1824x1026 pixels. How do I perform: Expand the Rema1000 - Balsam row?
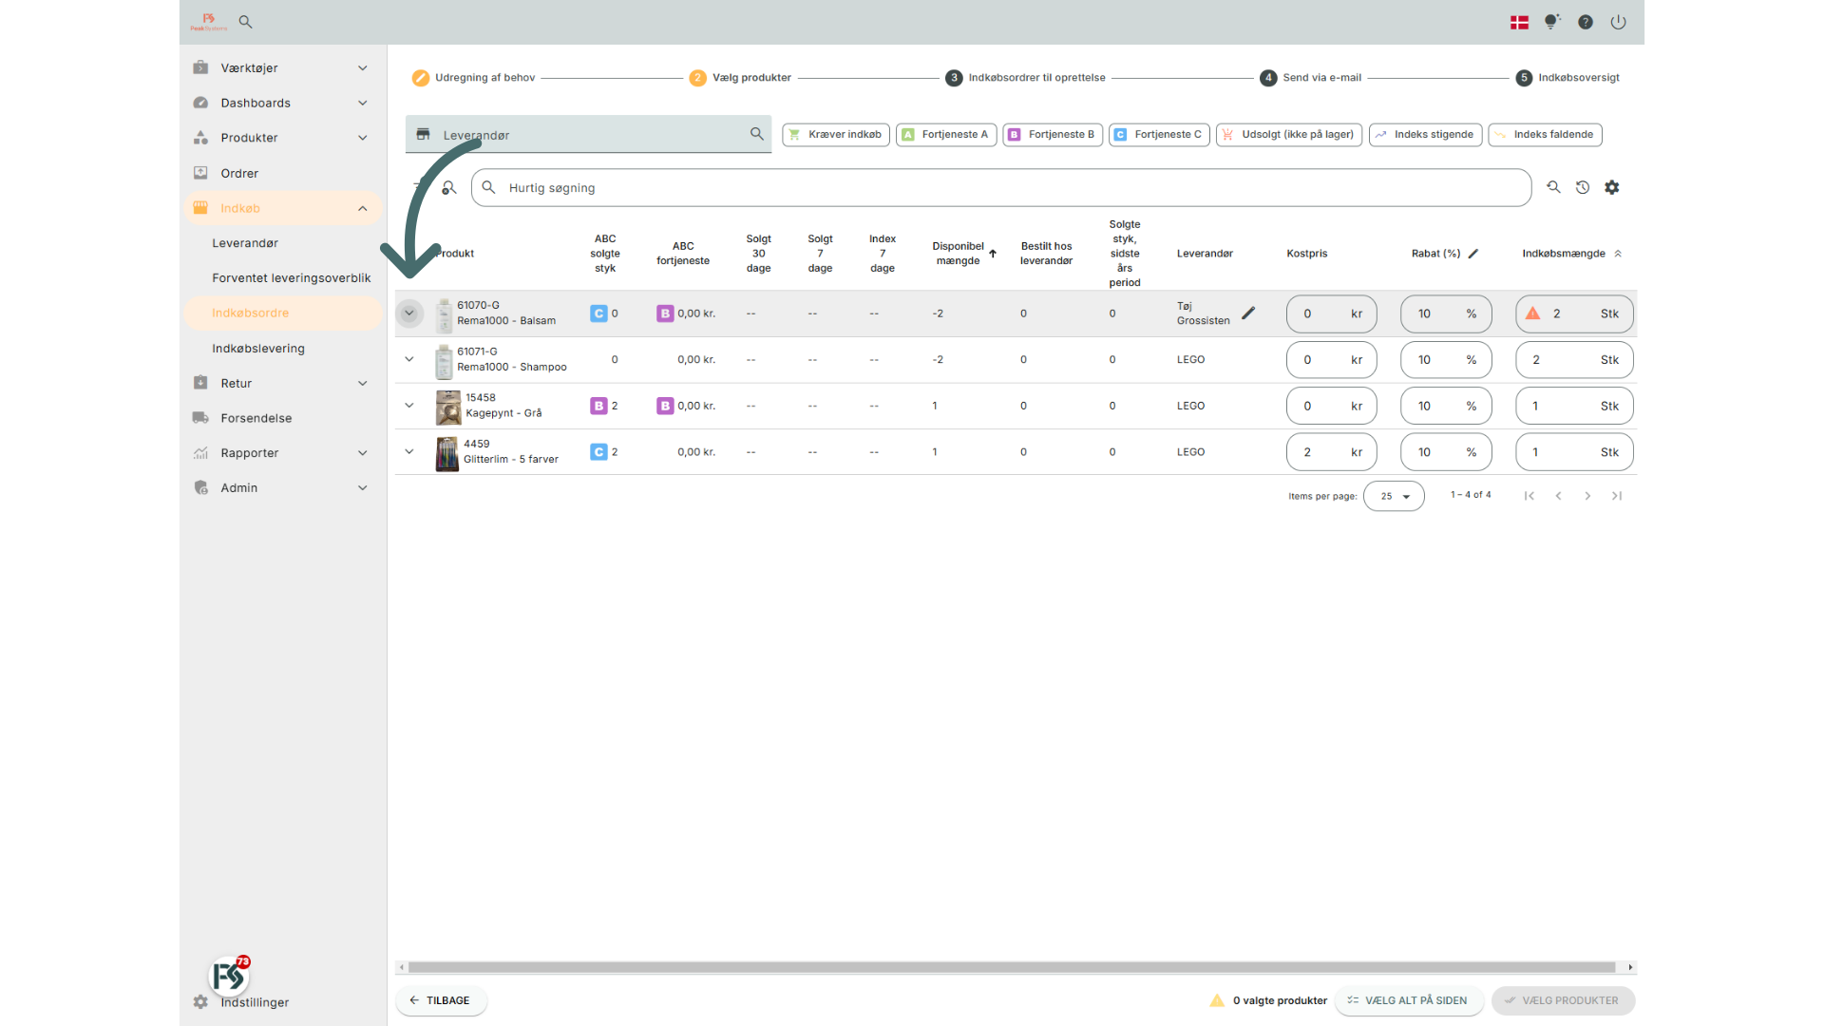pyautogui.click(x=409, y=313)
